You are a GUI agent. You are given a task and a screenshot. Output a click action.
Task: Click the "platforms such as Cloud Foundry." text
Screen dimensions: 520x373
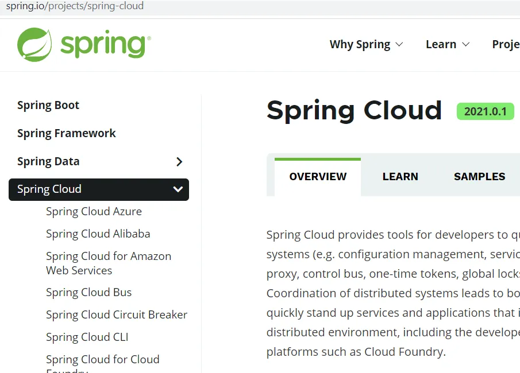coord(356,352)
